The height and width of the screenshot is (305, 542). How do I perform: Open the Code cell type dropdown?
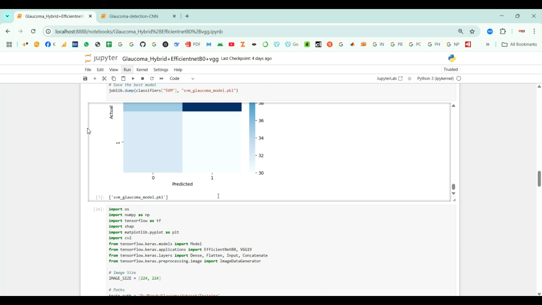click(x=182, y=78)
